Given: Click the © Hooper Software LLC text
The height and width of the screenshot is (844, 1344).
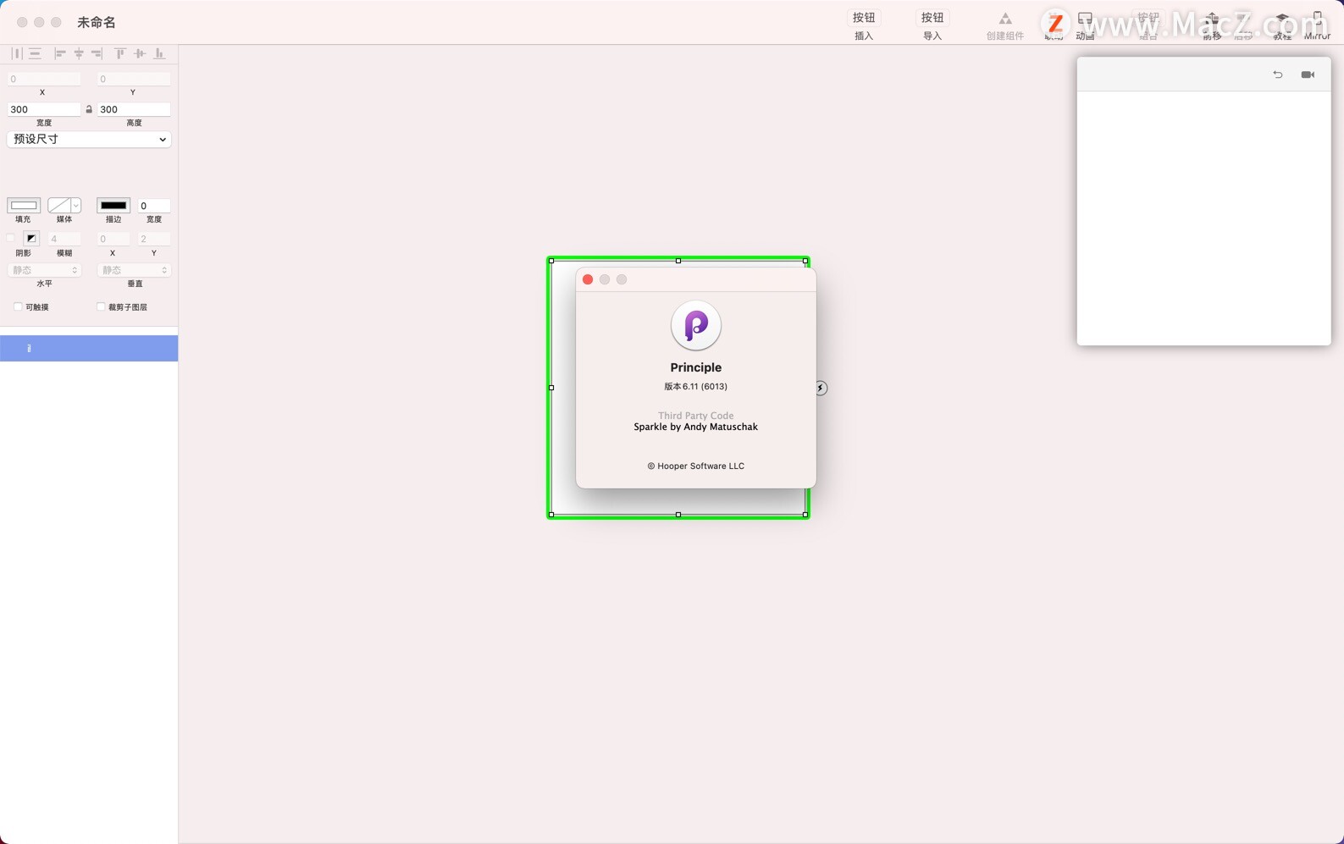Looking at the screenshot, I should [x=696, y=466].
